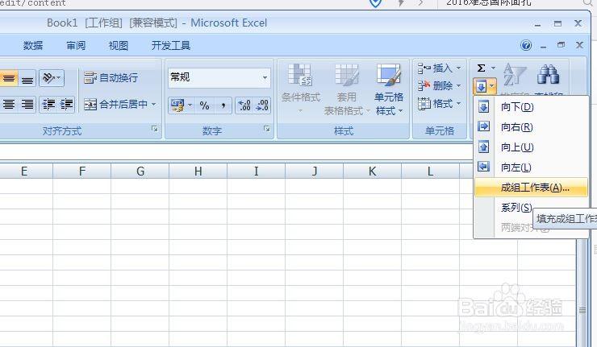Toggle right text alignment button
597x347 pixels.
click(27, 105)
